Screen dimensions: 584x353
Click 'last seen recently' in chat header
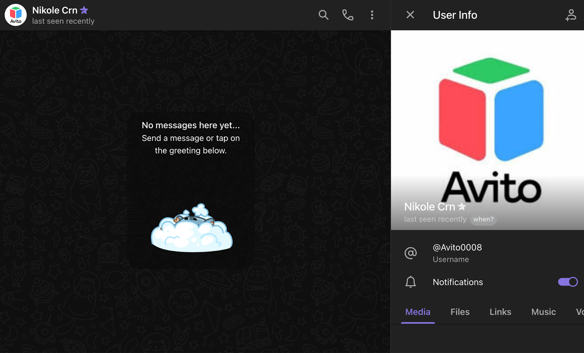tap(63, 21)
